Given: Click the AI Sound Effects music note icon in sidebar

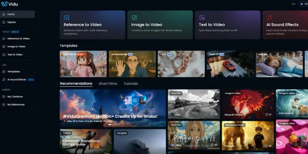Looking at the screenshot, I should 4,80.
